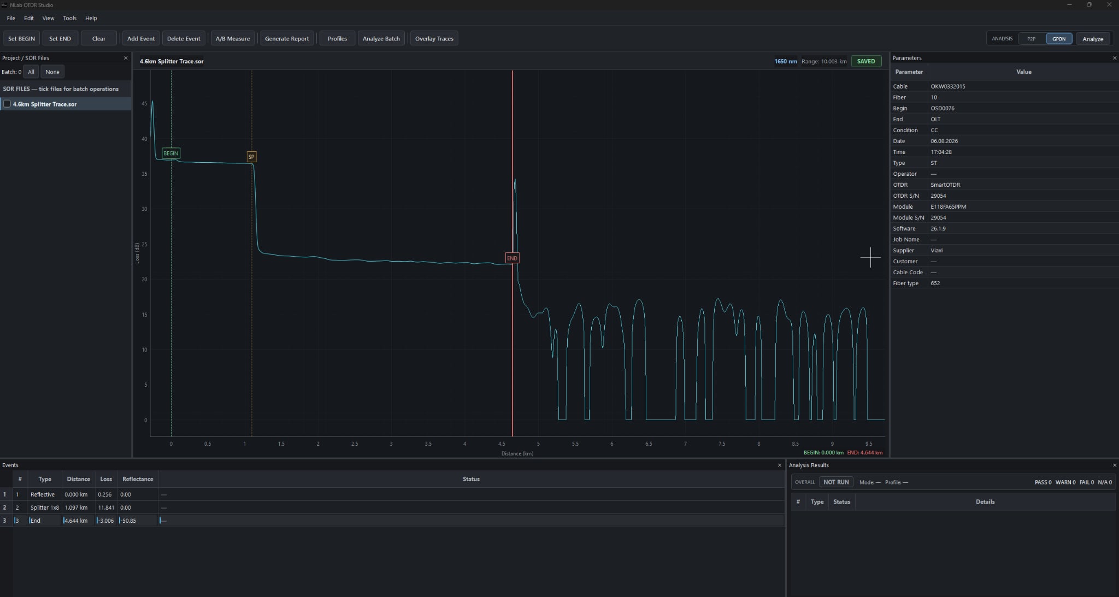Click Generate Report
This screenshot has width=1119, height=597.
pyautogui.click(x=287, y=39)
